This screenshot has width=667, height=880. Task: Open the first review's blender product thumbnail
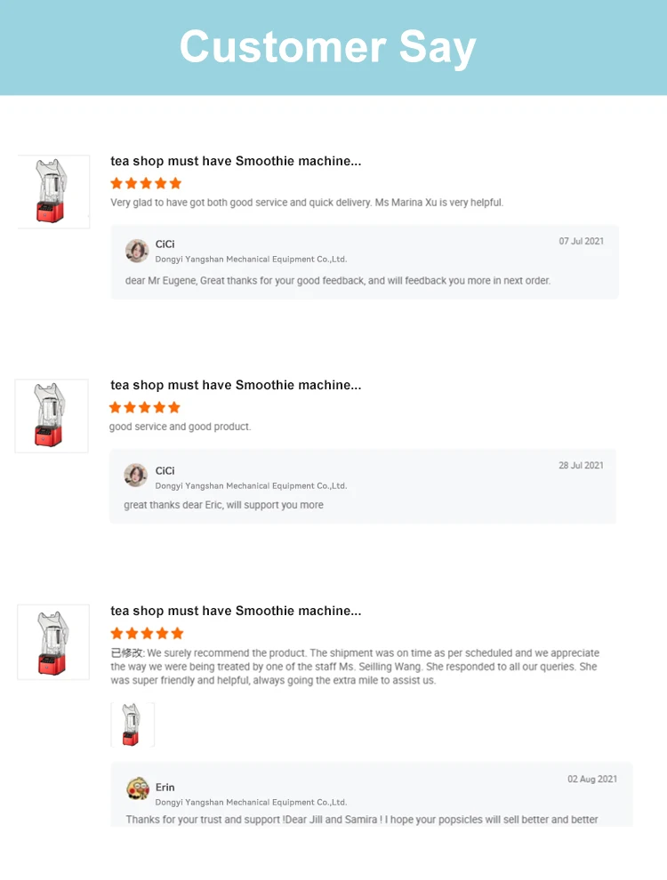coord(53,191)
